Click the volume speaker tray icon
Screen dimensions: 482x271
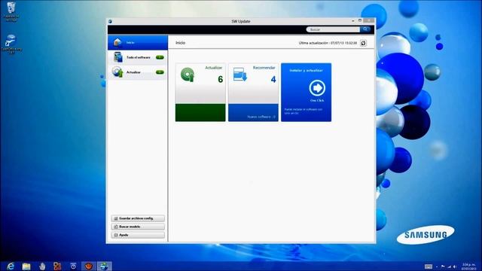coord(455,266)
